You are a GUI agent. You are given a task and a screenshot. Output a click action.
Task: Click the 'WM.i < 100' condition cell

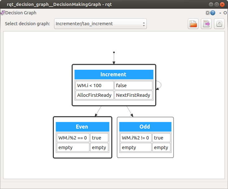[x=95, y=85]
